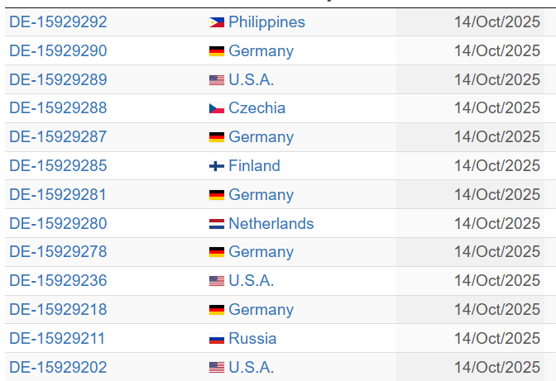Screen dimensions: 556x381
Task: Click the U.S.A. flag beside DE-15929202
Action: [x=217, y=368]
